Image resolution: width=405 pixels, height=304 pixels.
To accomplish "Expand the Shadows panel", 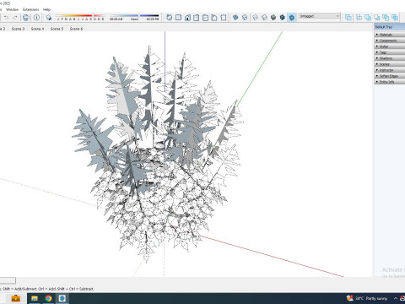I will (x=390, y=58).
